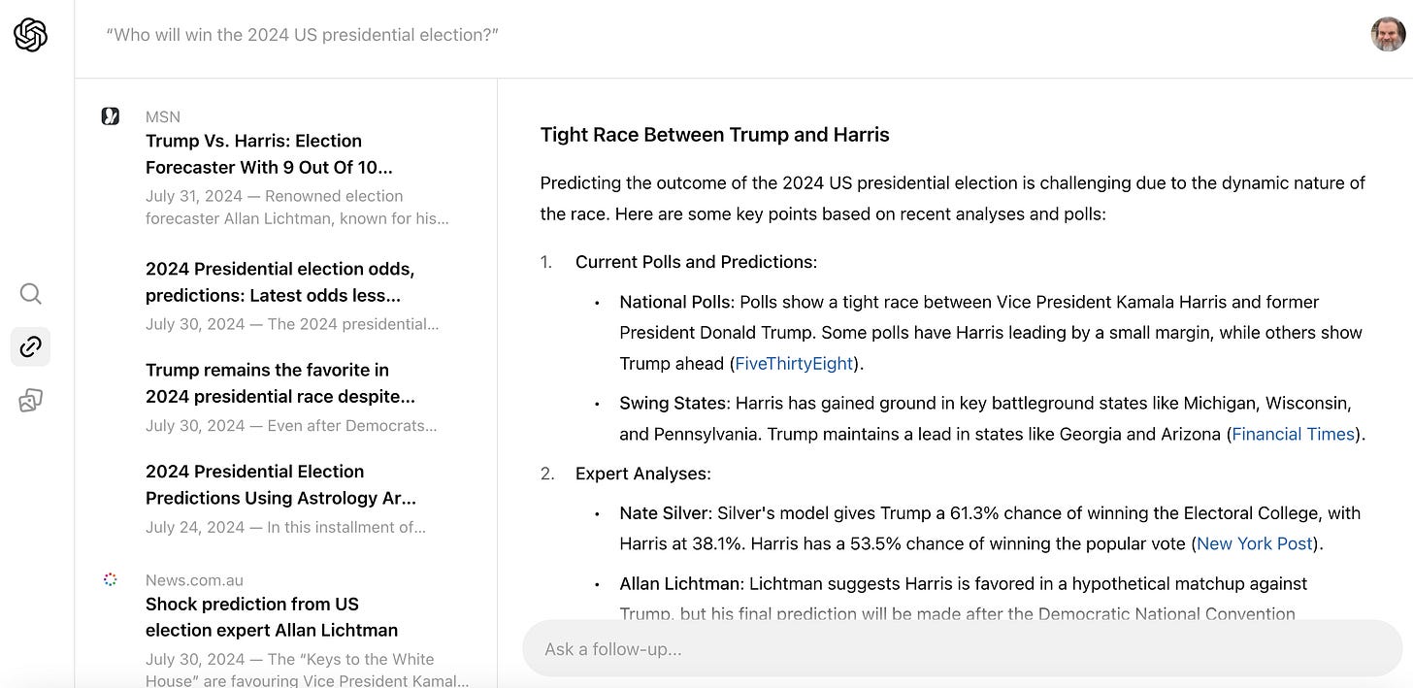This screenshot has height=688, width=1413.
Task: Click the Current Polls and Predictions item
Action: [696, 262]
